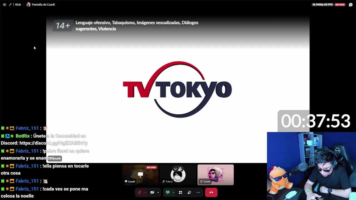Click the green K badge on 'cada ves' message
The image size is (356, 200).
tap(3, 189)
